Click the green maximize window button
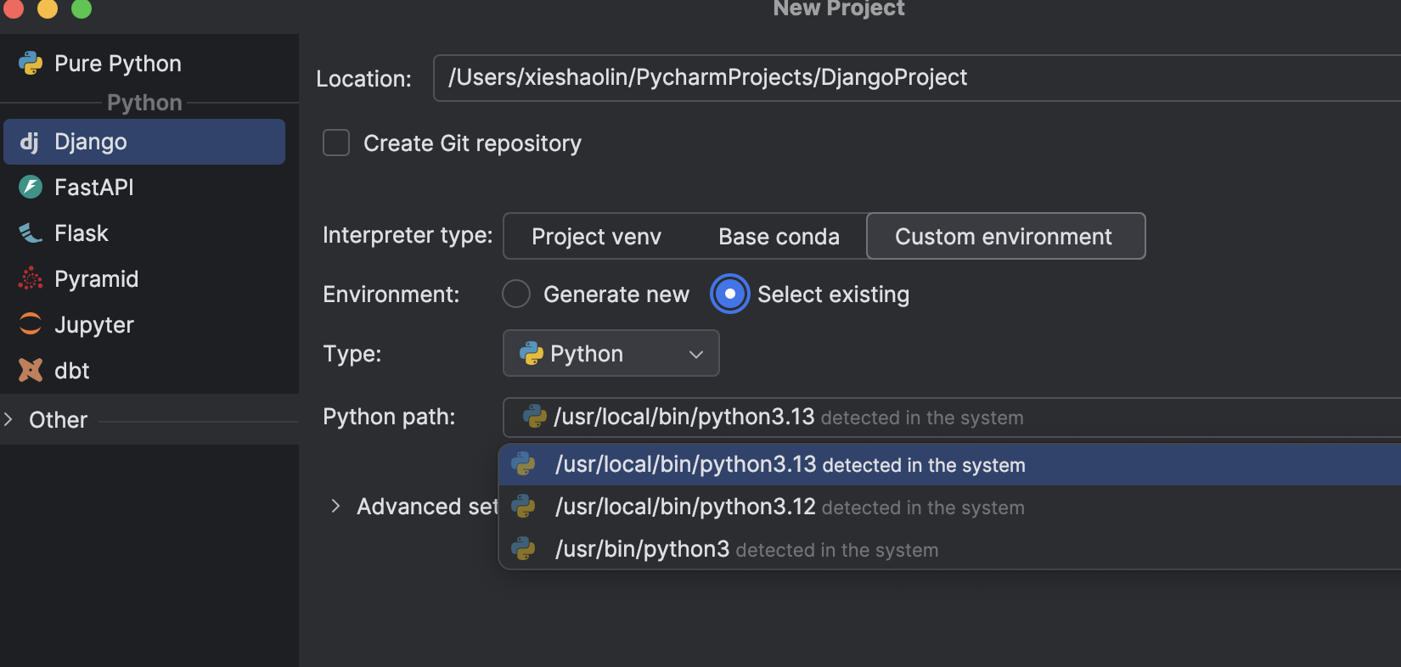1401x667 pixels. (82, 8)
